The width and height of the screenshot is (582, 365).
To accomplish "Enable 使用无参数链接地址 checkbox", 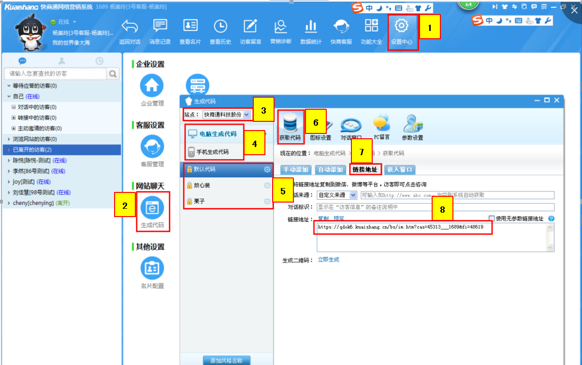I will [492, 219].
